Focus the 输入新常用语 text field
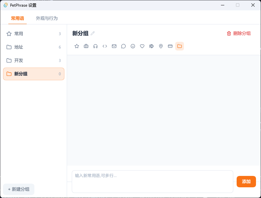This screenshot has height=198, width=261. click(153, 182)
